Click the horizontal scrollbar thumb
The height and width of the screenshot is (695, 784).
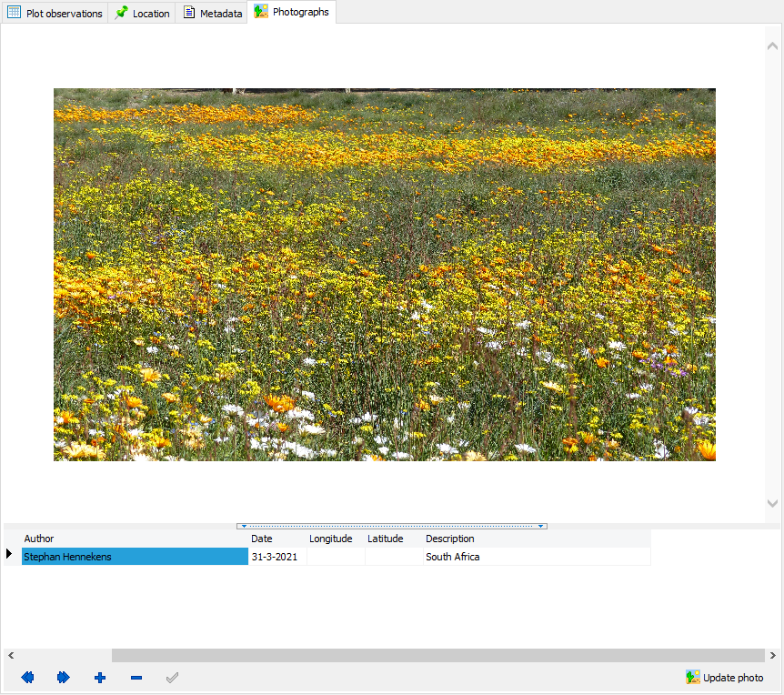click(437, 655)
